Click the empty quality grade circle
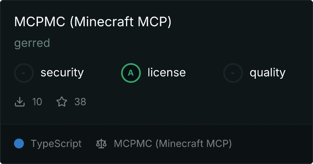Screen dimensions: 313x164 click(233, 73)
